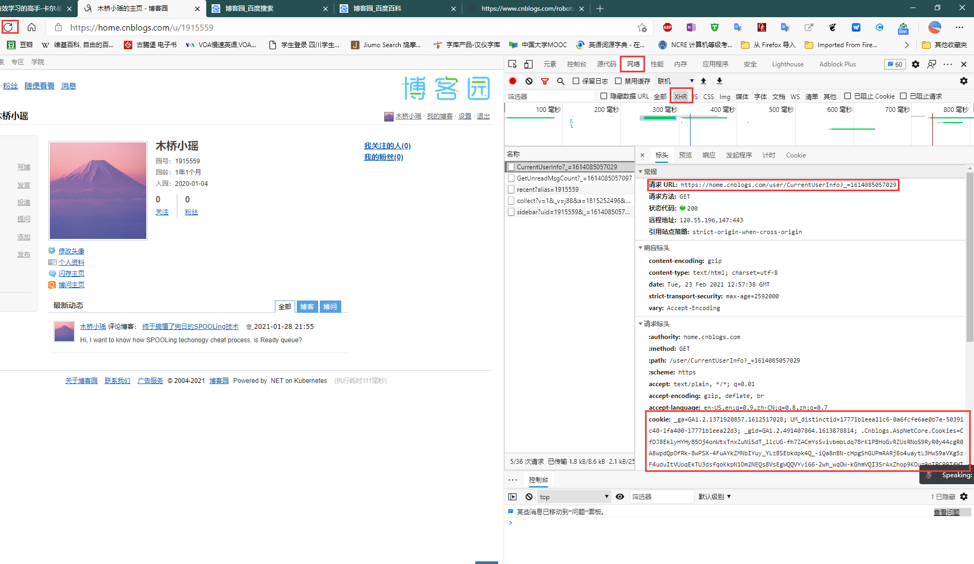The width and height of the screenshot is (974, 564).
Task: Open the 修改头像 link
Action: pyautogui.click(x=71, y=251)
